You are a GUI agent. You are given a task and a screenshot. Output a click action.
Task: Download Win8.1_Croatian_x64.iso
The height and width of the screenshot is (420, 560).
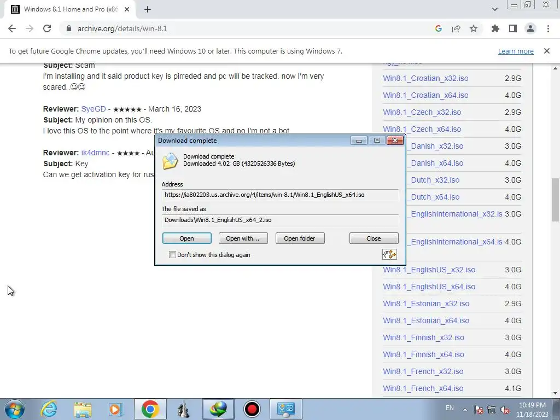tap(425, 95)
